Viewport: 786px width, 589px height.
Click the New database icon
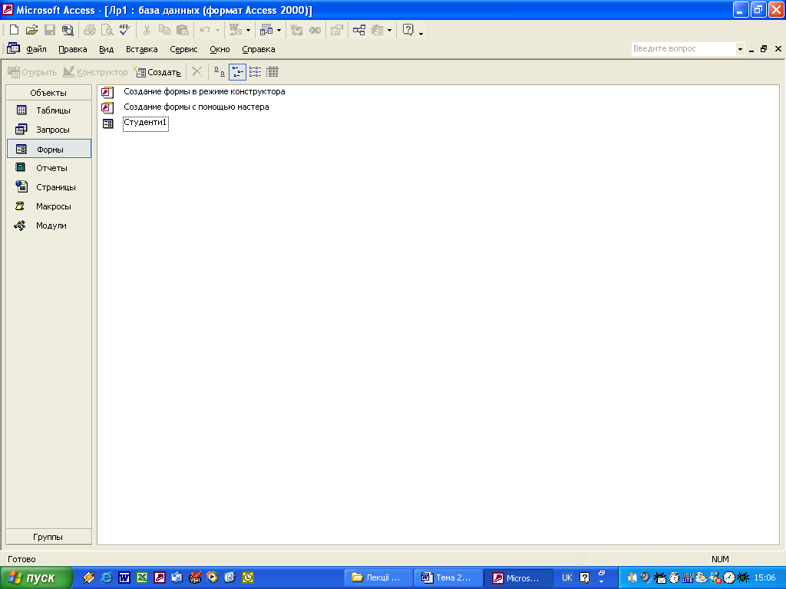click(x=14, y=30)
